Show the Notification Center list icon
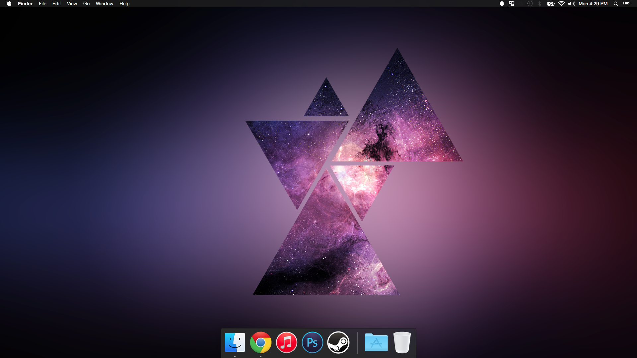The image size is (637, 358). point(626,4)
